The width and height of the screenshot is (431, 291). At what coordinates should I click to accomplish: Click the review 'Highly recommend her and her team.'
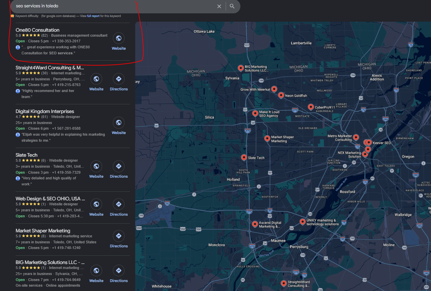coord(48,94)
